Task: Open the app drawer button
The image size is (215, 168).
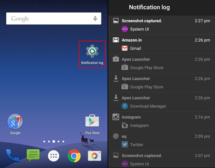Action: 54,156
